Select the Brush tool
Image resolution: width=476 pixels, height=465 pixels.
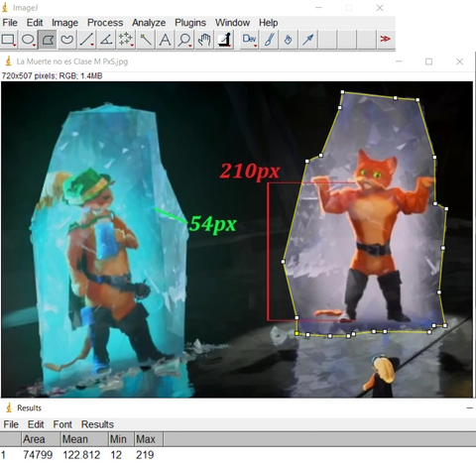click(x=269, y=40)
